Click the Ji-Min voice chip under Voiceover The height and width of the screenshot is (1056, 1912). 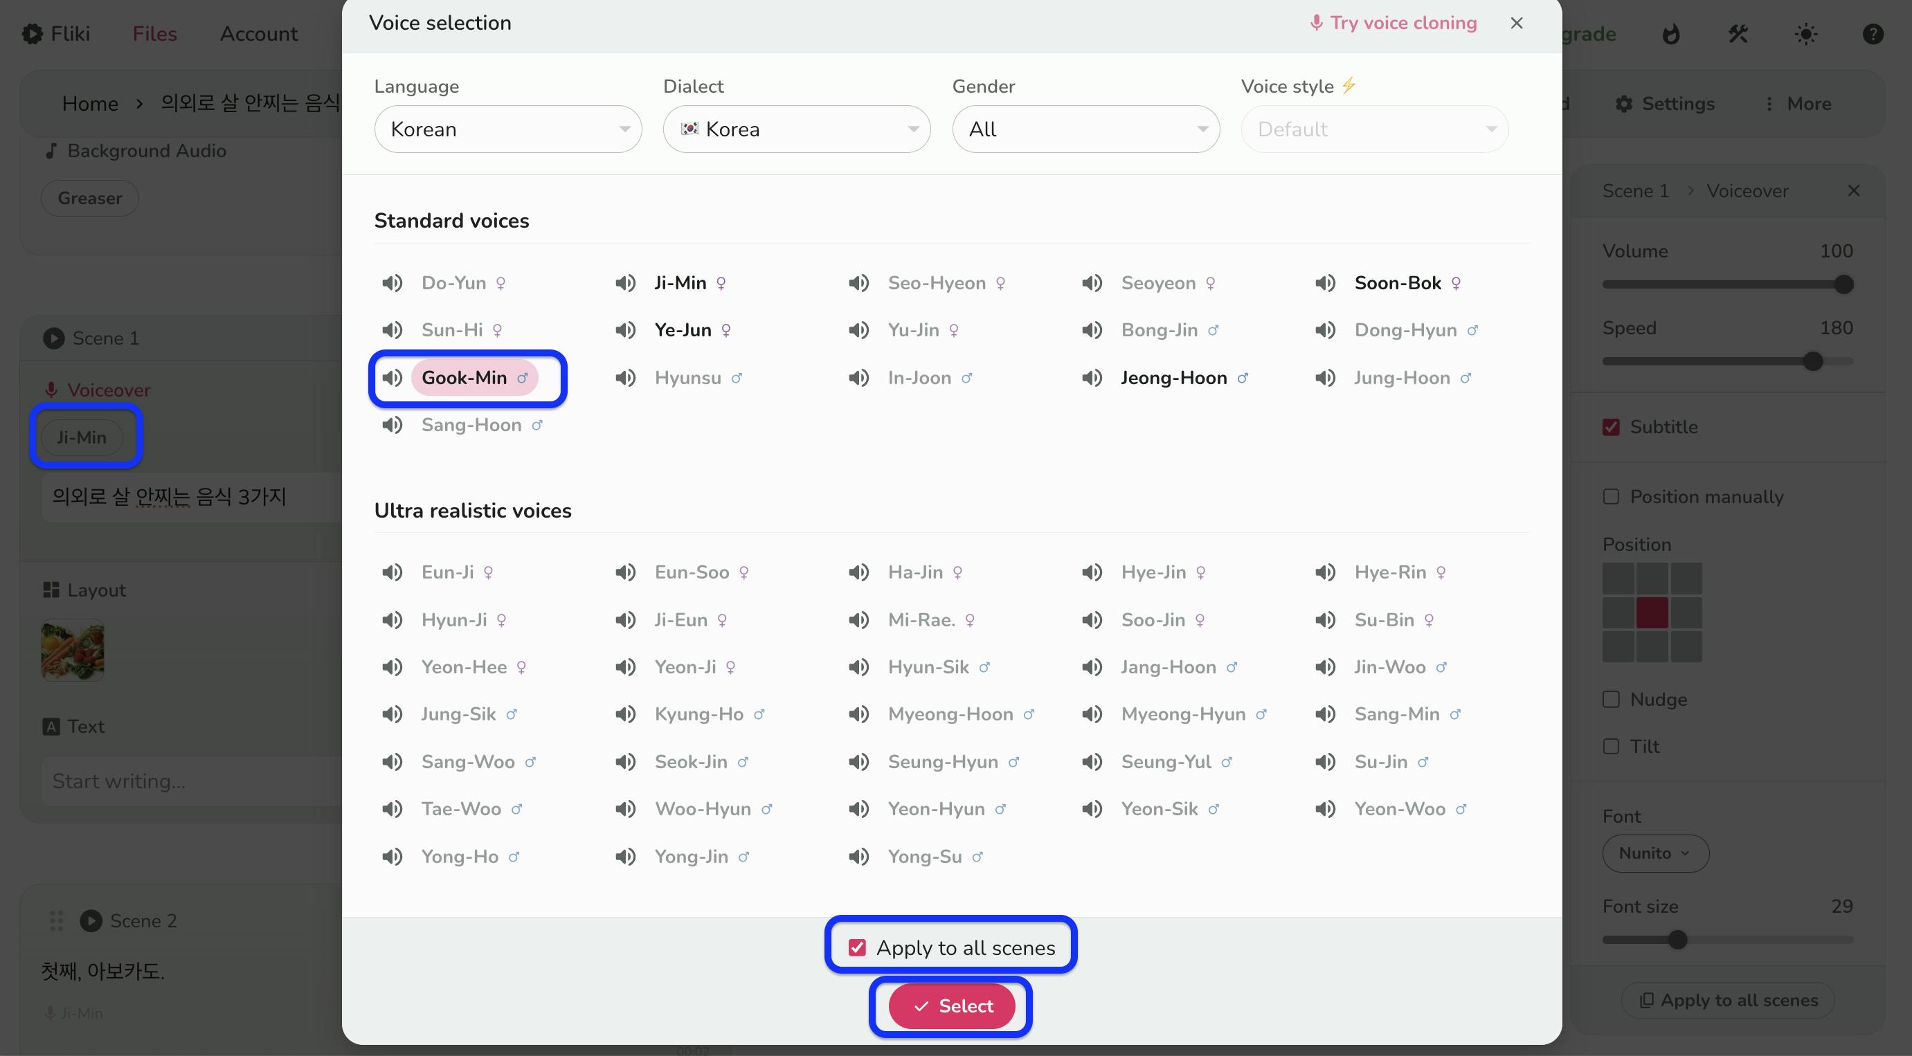tap(82, 437)
